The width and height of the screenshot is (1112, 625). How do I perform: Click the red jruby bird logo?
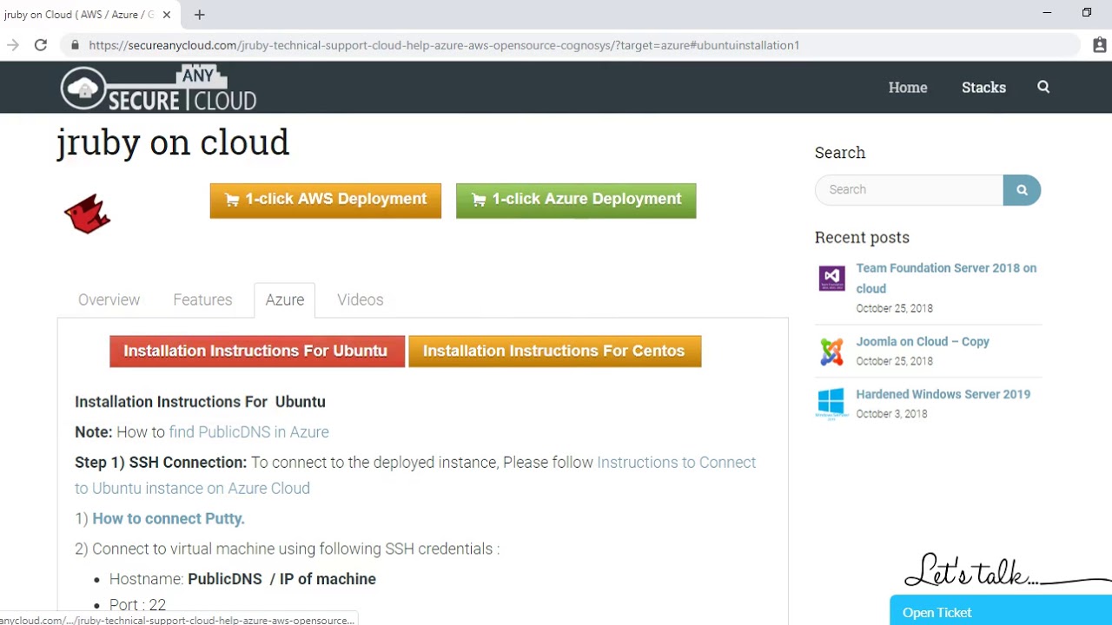click(87, 214)
